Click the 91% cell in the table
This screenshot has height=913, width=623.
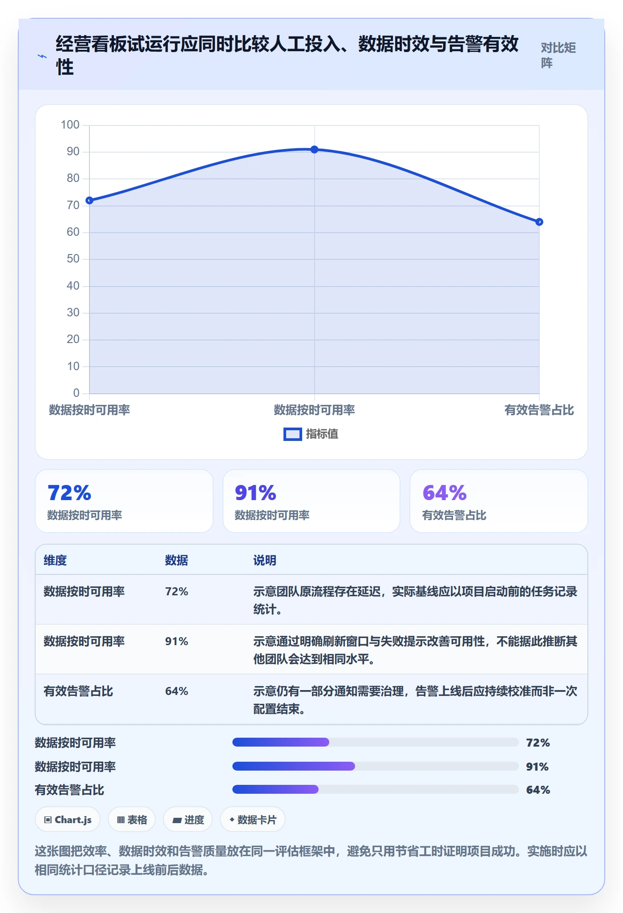click(177, 641)
